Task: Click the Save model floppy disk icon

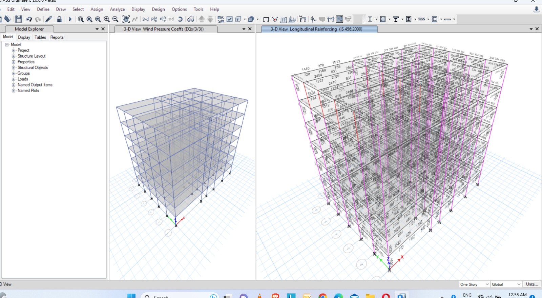Action: coord(18,19)
